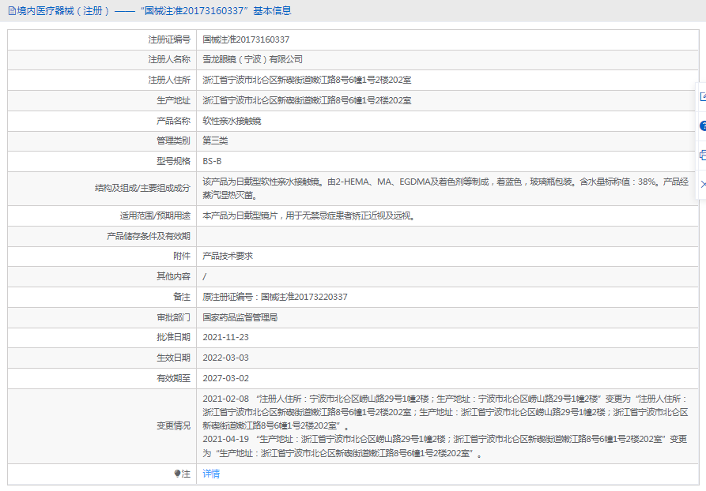Click the approval date 2021-11-23
The image size is (706, 491).
[x=225, y=337]
